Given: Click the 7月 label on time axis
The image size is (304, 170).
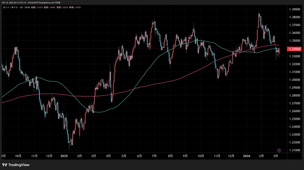Looking at the screenshot, I should tap(154, 156).
